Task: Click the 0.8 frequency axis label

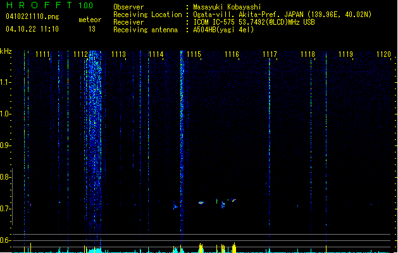Action: (4, 177)
